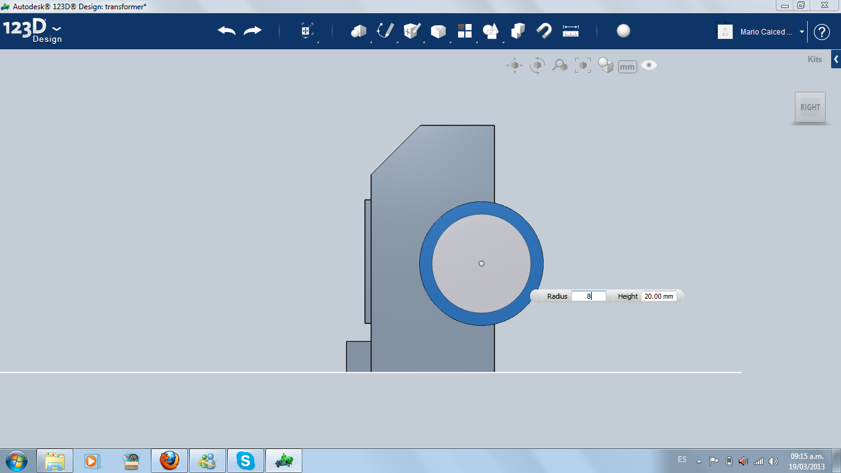The image size is (841, 473).
Task: Open the network signal icon
Action: 759,461
